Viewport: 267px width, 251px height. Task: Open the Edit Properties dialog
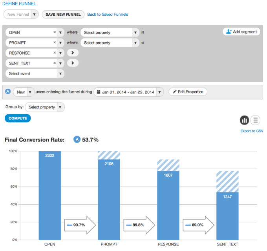click(188, 92)
